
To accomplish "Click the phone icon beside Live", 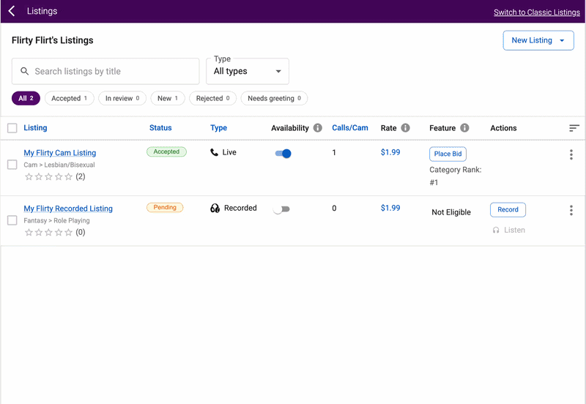I will pos(214,152).
